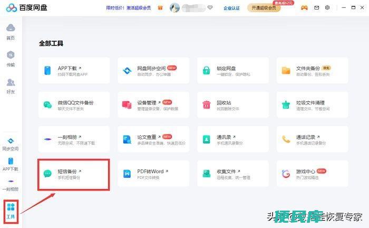Open the 锁定网盘 tool card
The height and width of the screenshot is (228, 369).
[233, 70]
